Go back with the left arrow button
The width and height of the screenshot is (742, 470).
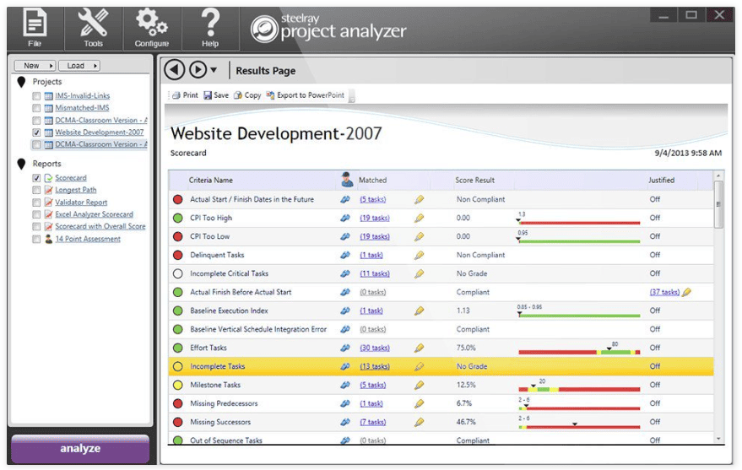175,70
